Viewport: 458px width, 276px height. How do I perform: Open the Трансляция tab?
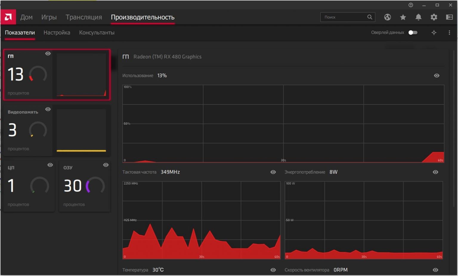tap(84, 17)
